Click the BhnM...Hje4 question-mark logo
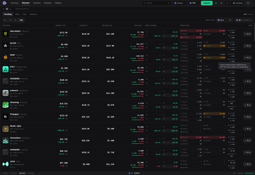Image resolution: width=255 pixels, height=175 pixels. [x=5, y=129]
